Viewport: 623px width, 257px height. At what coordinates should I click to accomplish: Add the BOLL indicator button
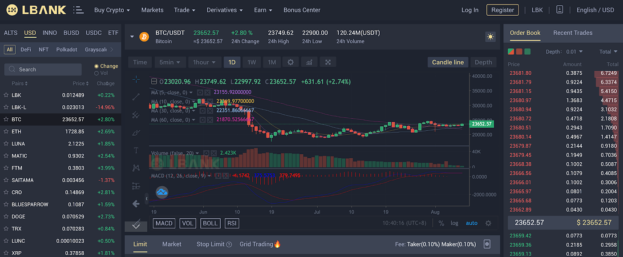point(210,223)
